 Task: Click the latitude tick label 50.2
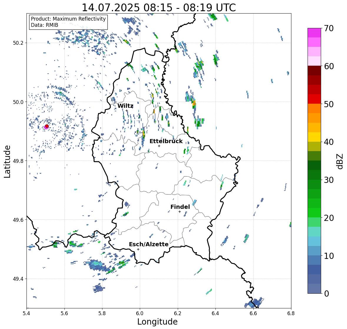coord(18,43)
